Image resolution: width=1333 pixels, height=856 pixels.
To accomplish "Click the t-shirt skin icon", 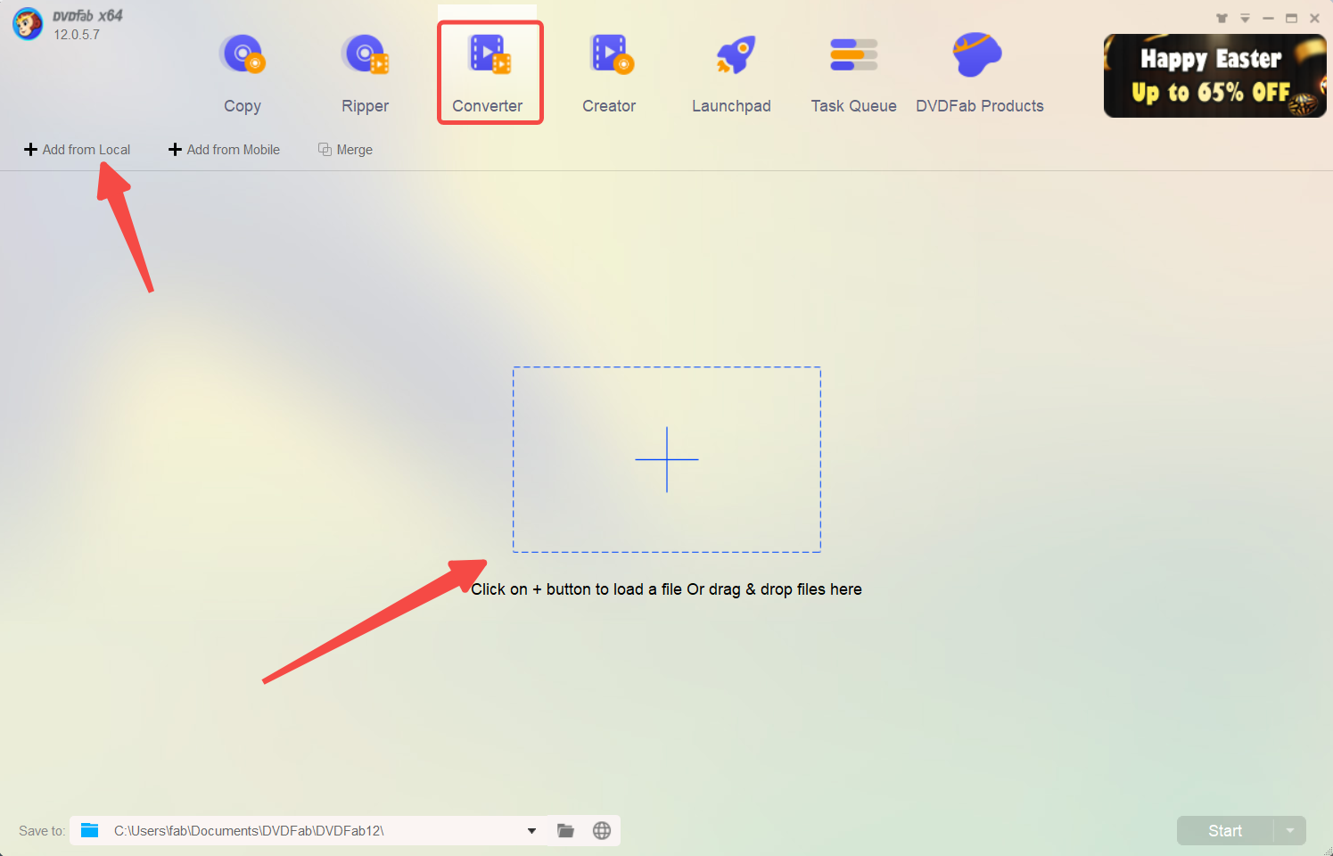I will (1222, 19).
